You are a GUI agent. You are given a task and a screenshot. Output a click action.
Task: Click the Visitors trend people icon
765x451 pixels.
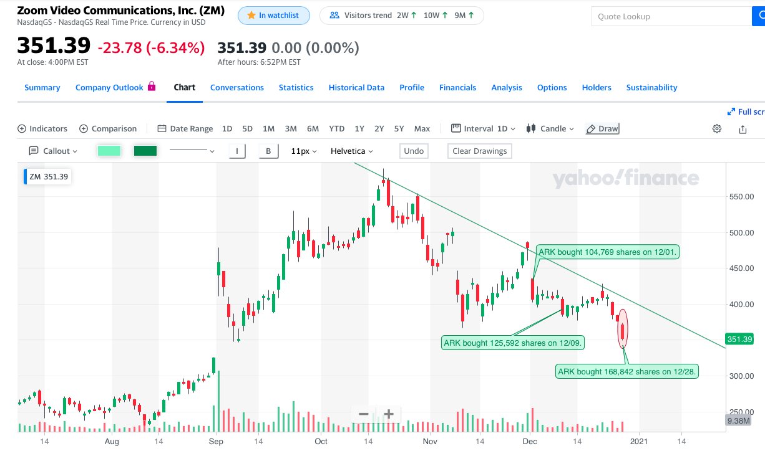click(334, 16)
